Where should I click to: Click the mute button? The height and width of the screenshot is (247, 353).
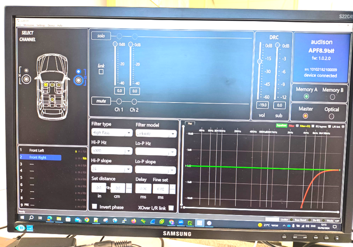(101, 101)
